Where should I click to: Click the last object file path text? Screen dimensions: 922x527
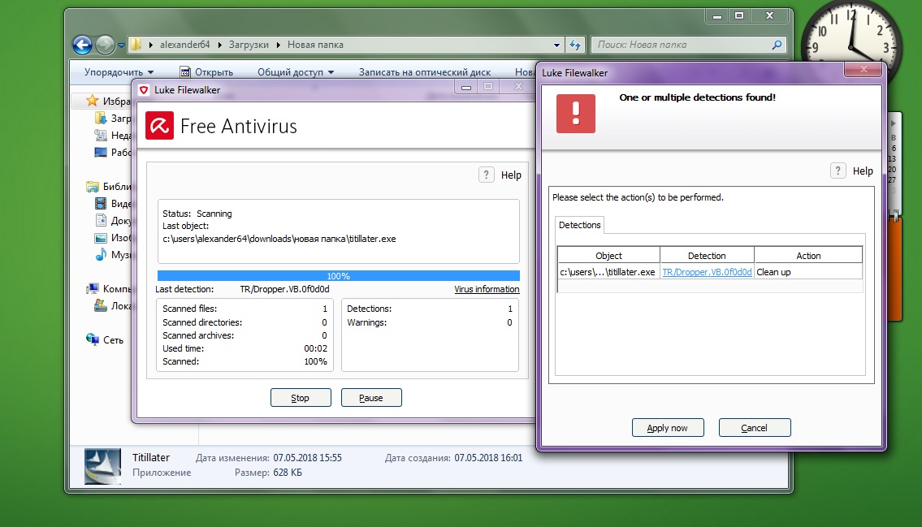click(279, 239)
